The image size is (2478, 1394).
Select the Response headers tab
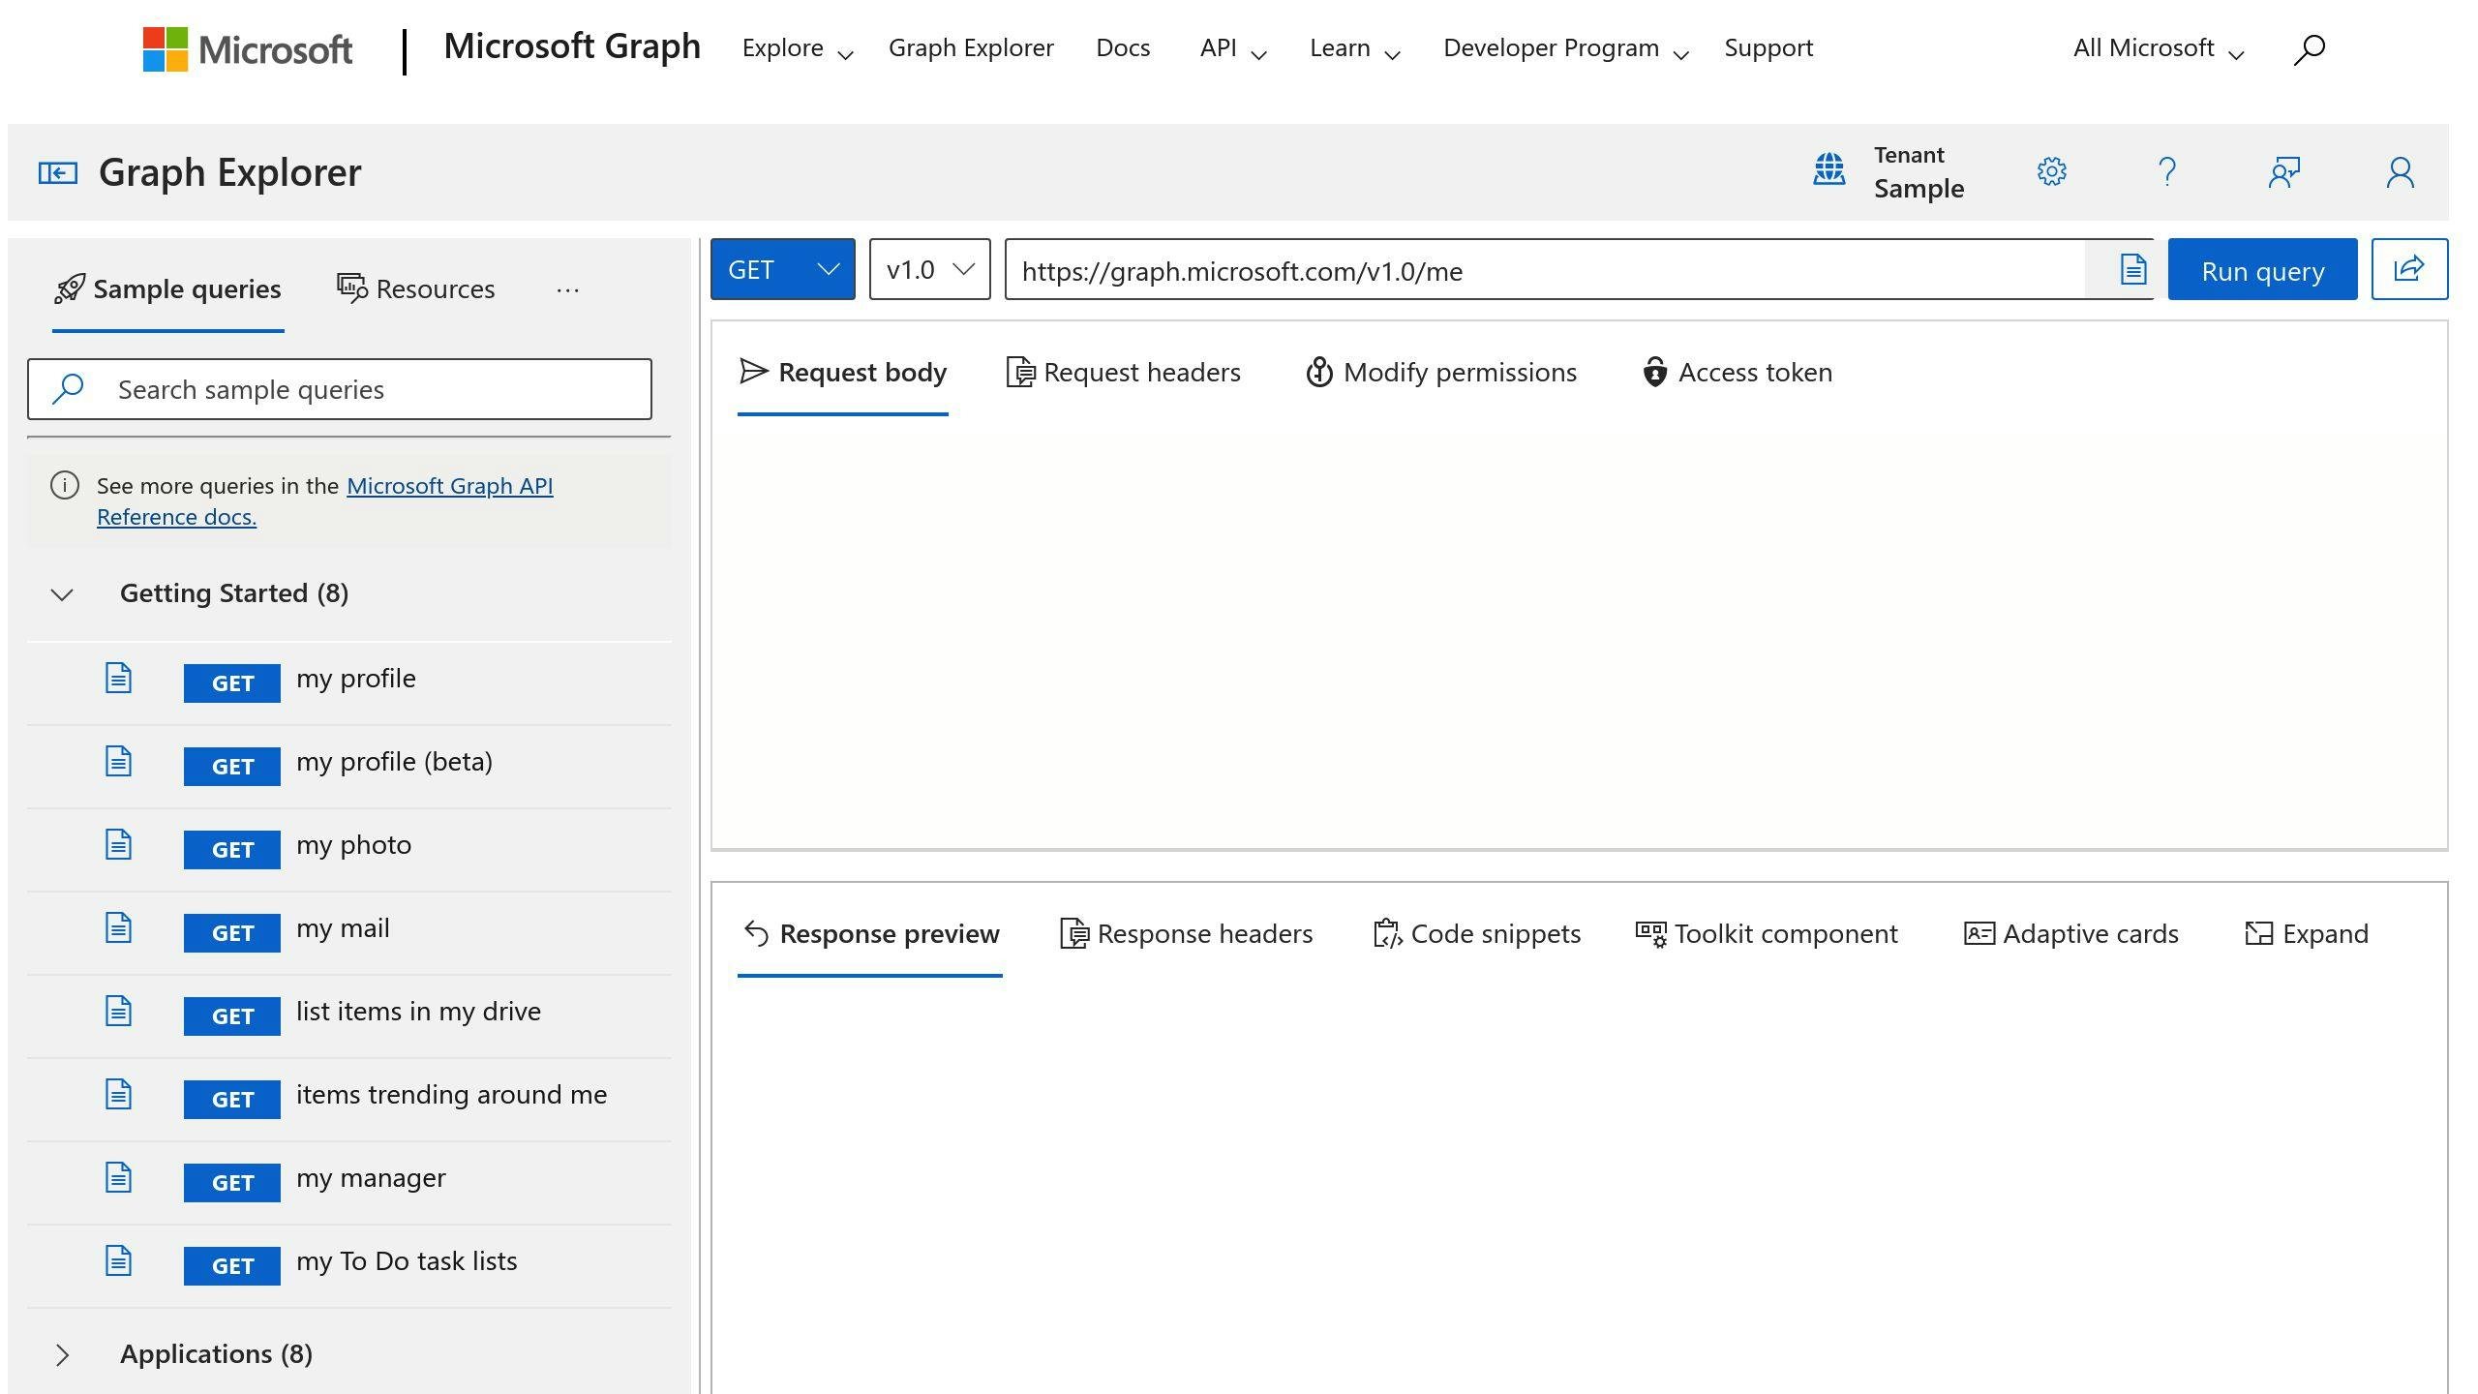pyautogui.click(x=1187, y=934)
